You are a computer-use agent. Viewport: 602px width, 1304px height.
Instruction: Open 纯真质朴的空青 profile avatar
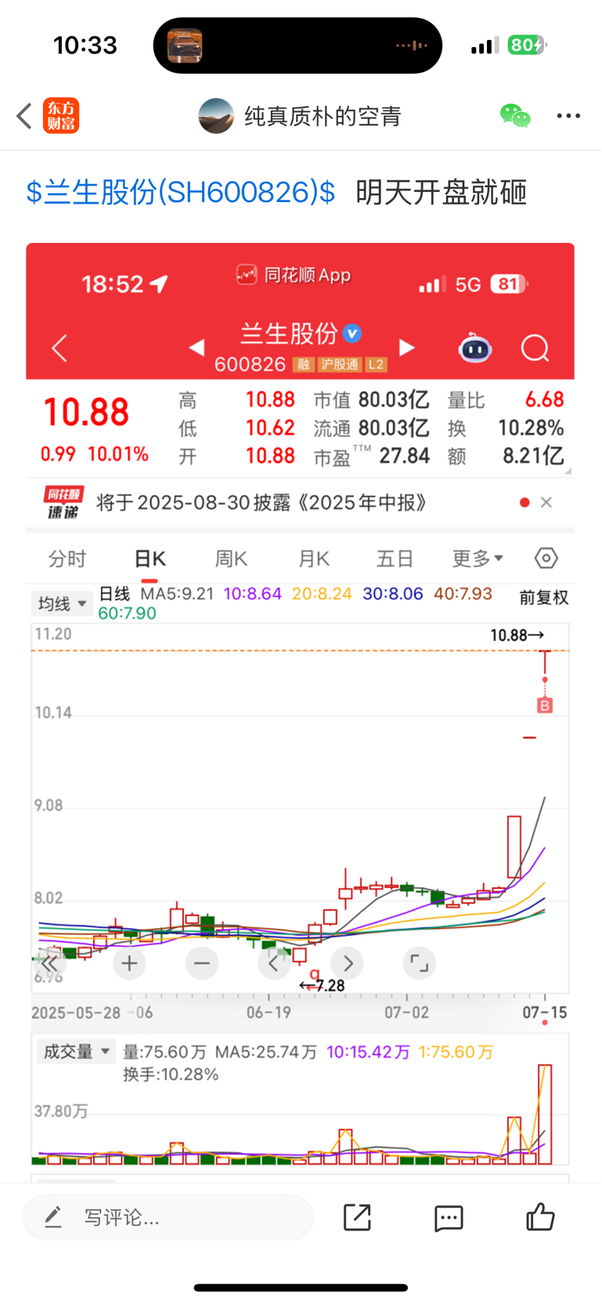216,116
